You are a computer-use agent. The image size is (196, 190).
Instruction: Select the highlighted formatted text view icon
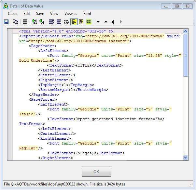(x=74, y=22)
